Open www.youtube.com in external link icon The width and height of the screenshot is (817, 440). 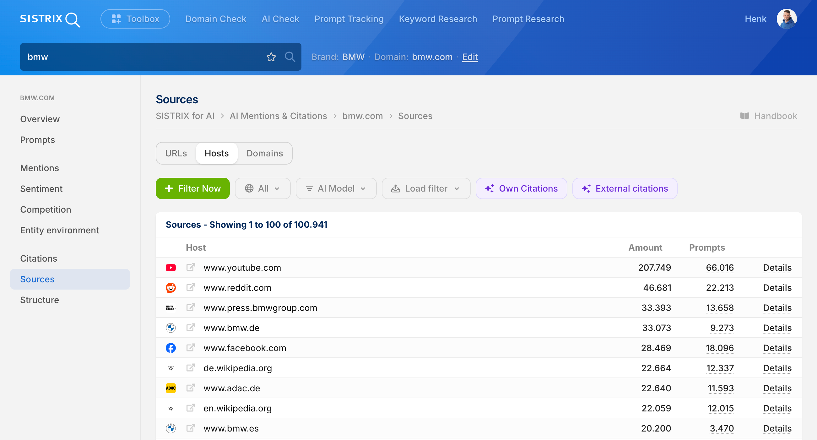(x=191, y=267)
